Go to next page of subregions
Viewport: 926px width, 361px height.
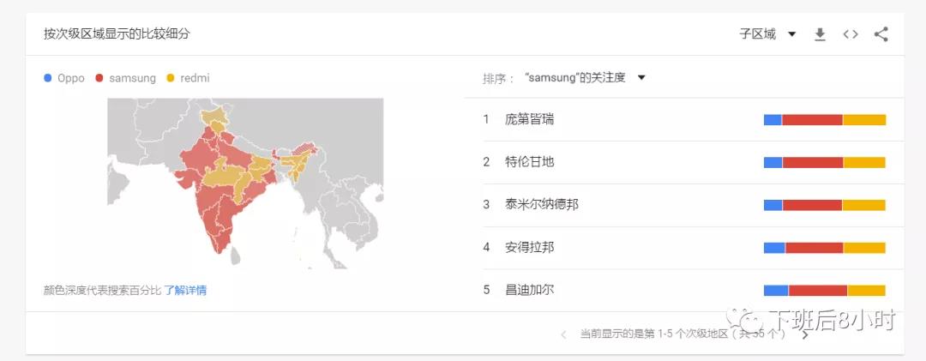(804, 334)
